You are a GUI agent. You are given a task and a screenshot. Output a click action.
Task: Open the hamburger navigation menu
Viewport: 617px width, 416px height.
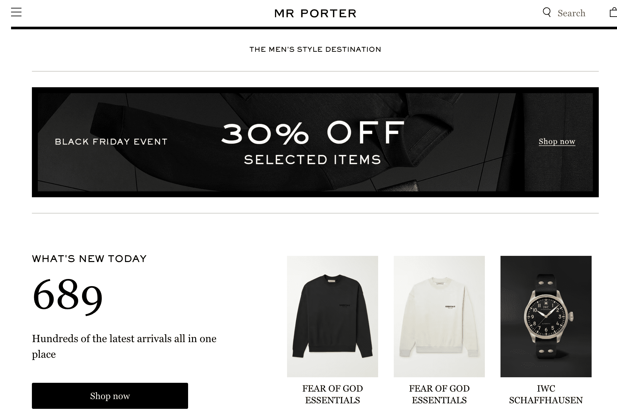[16, 13]
